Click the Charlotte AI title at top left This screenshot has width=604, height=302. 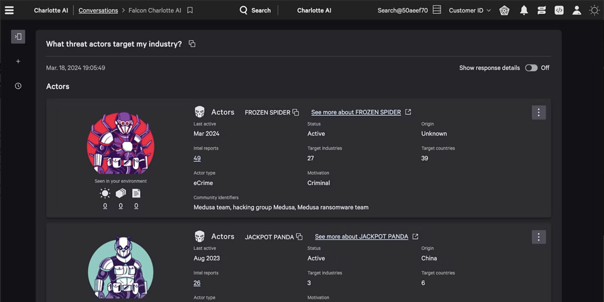[51, 10]
